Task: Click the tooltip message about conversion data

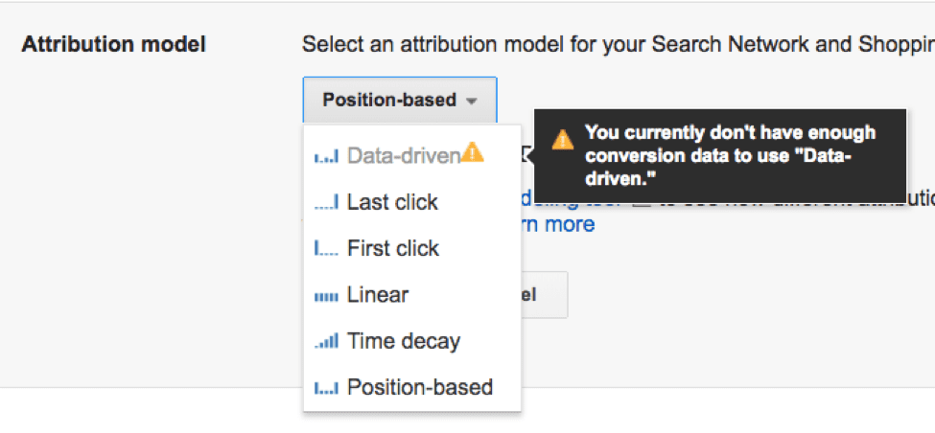Action: [731, 155]
